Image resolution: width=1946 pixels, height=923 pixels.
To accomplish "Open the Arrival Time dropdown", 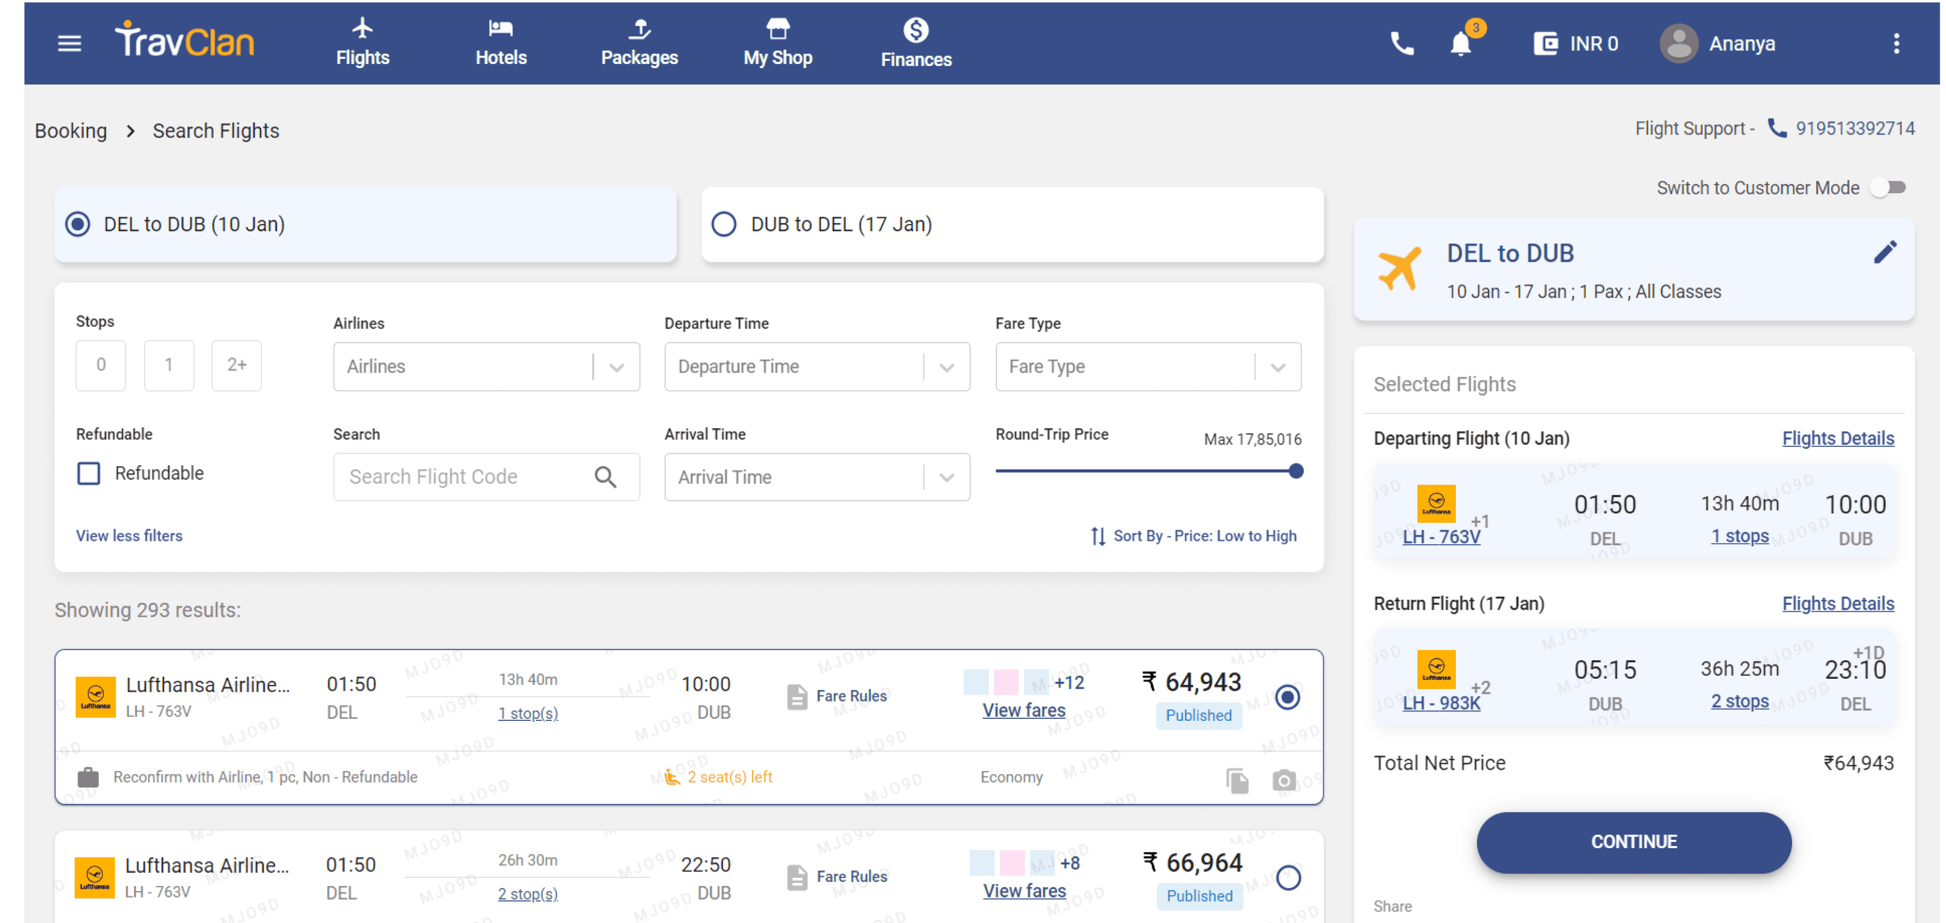I will 817,478.
